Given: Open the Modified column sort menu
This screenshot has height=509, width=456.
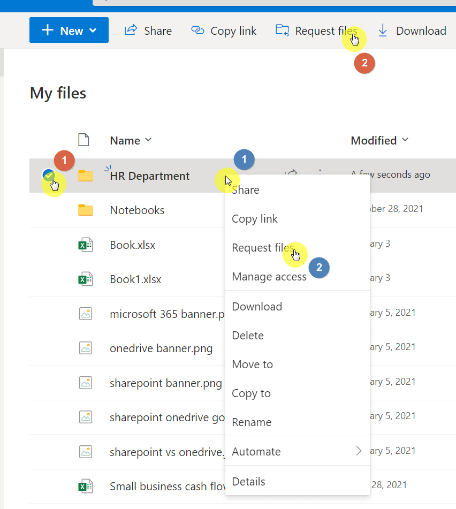Looking at the screenshot, I should coord(379,141).
